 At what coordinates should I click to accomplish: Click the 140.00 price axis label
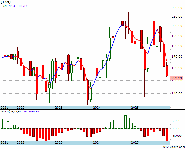point(177,93)
